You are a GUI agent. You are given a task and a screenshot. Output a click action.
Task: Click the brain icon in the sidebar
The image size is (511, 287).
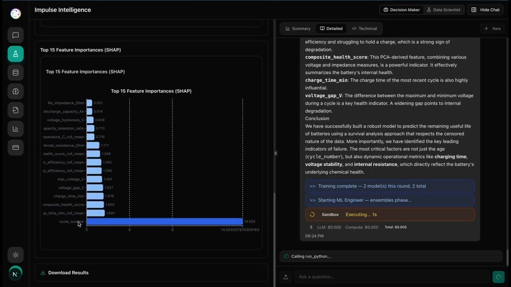pos(16,91)
